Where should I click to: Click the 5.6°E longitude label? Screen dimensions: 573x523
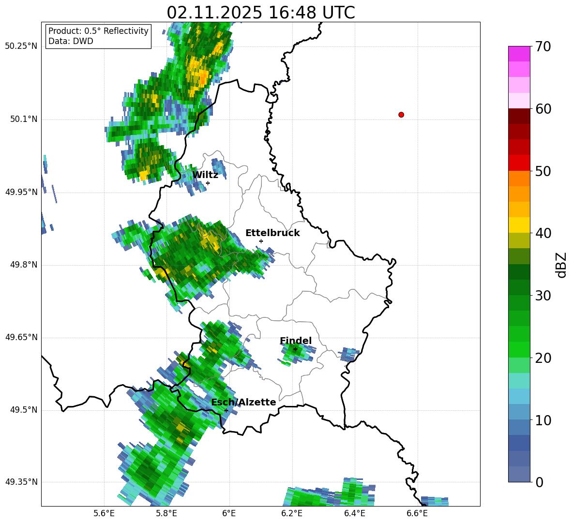point(104,513)
